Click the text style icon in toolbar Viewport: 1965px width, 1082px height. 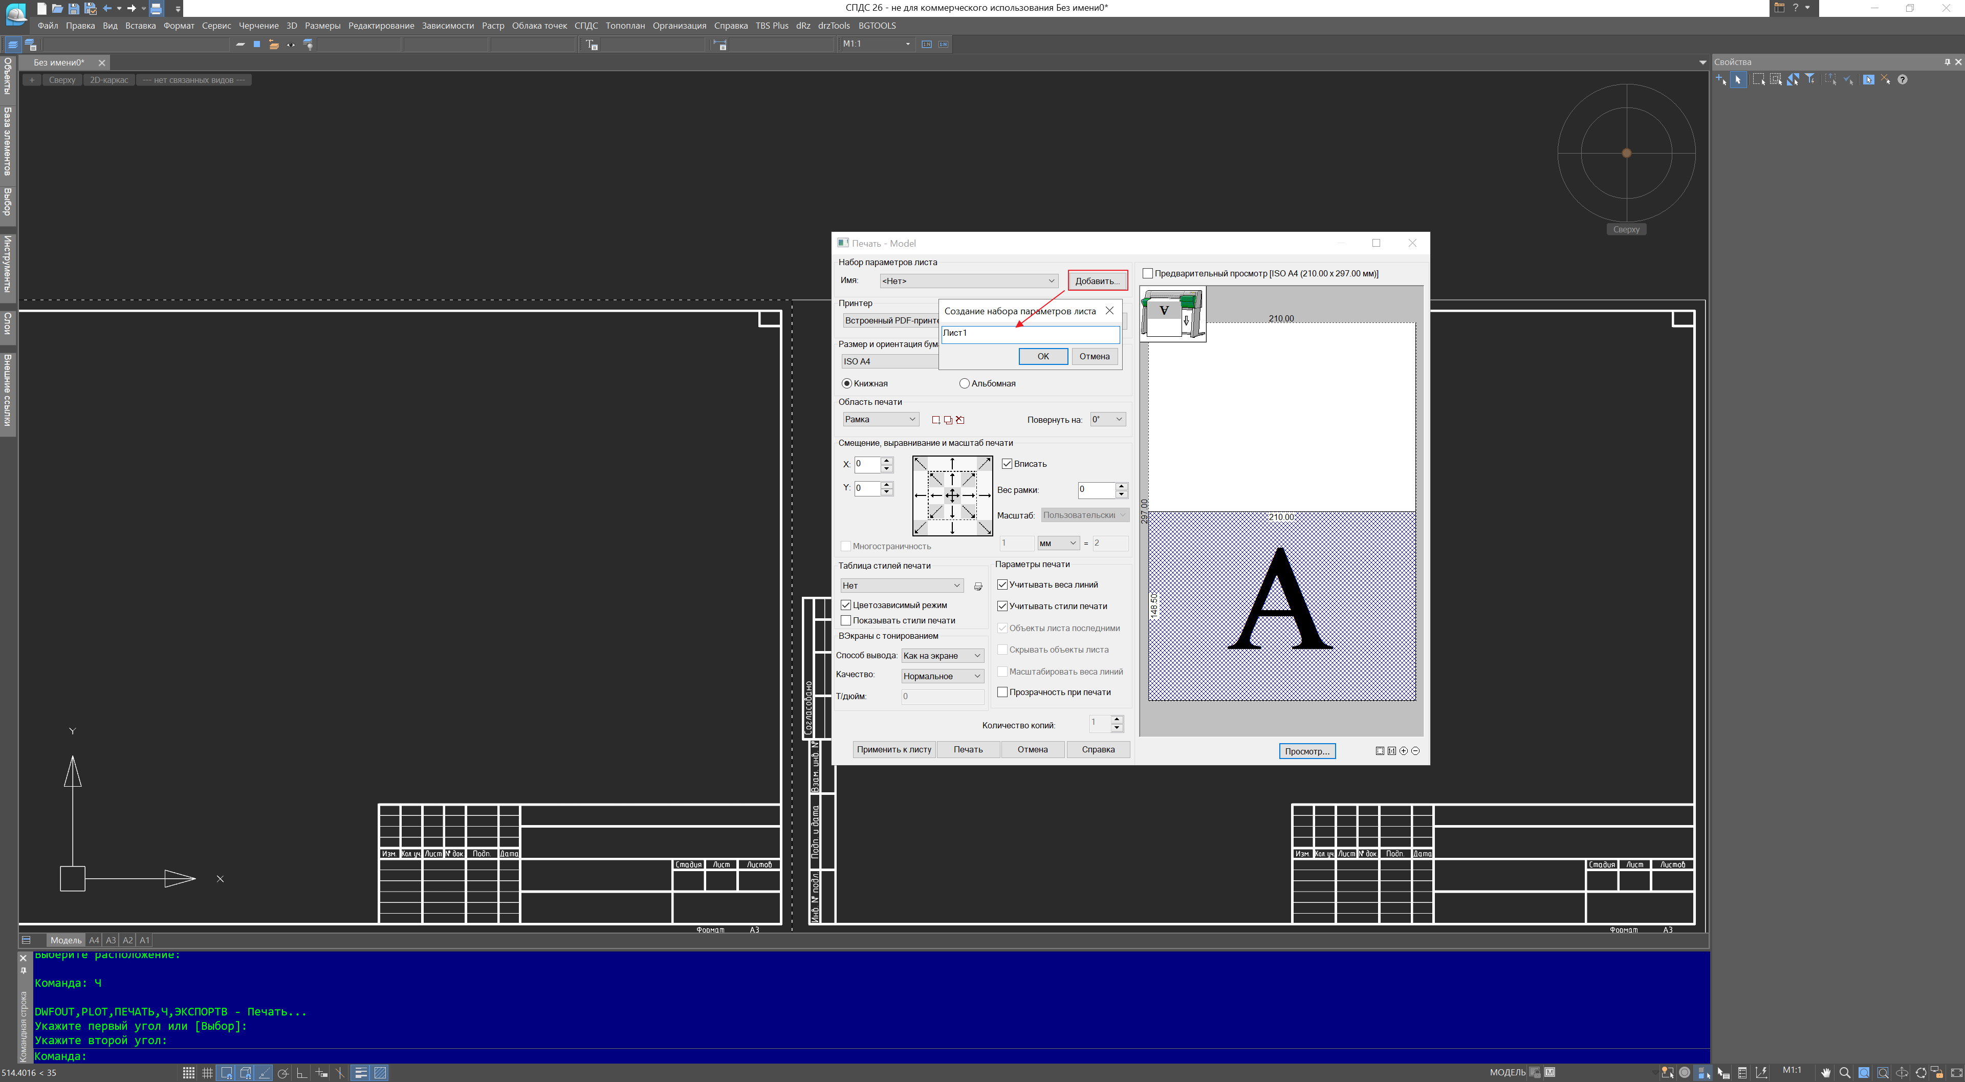click(592, 44)
